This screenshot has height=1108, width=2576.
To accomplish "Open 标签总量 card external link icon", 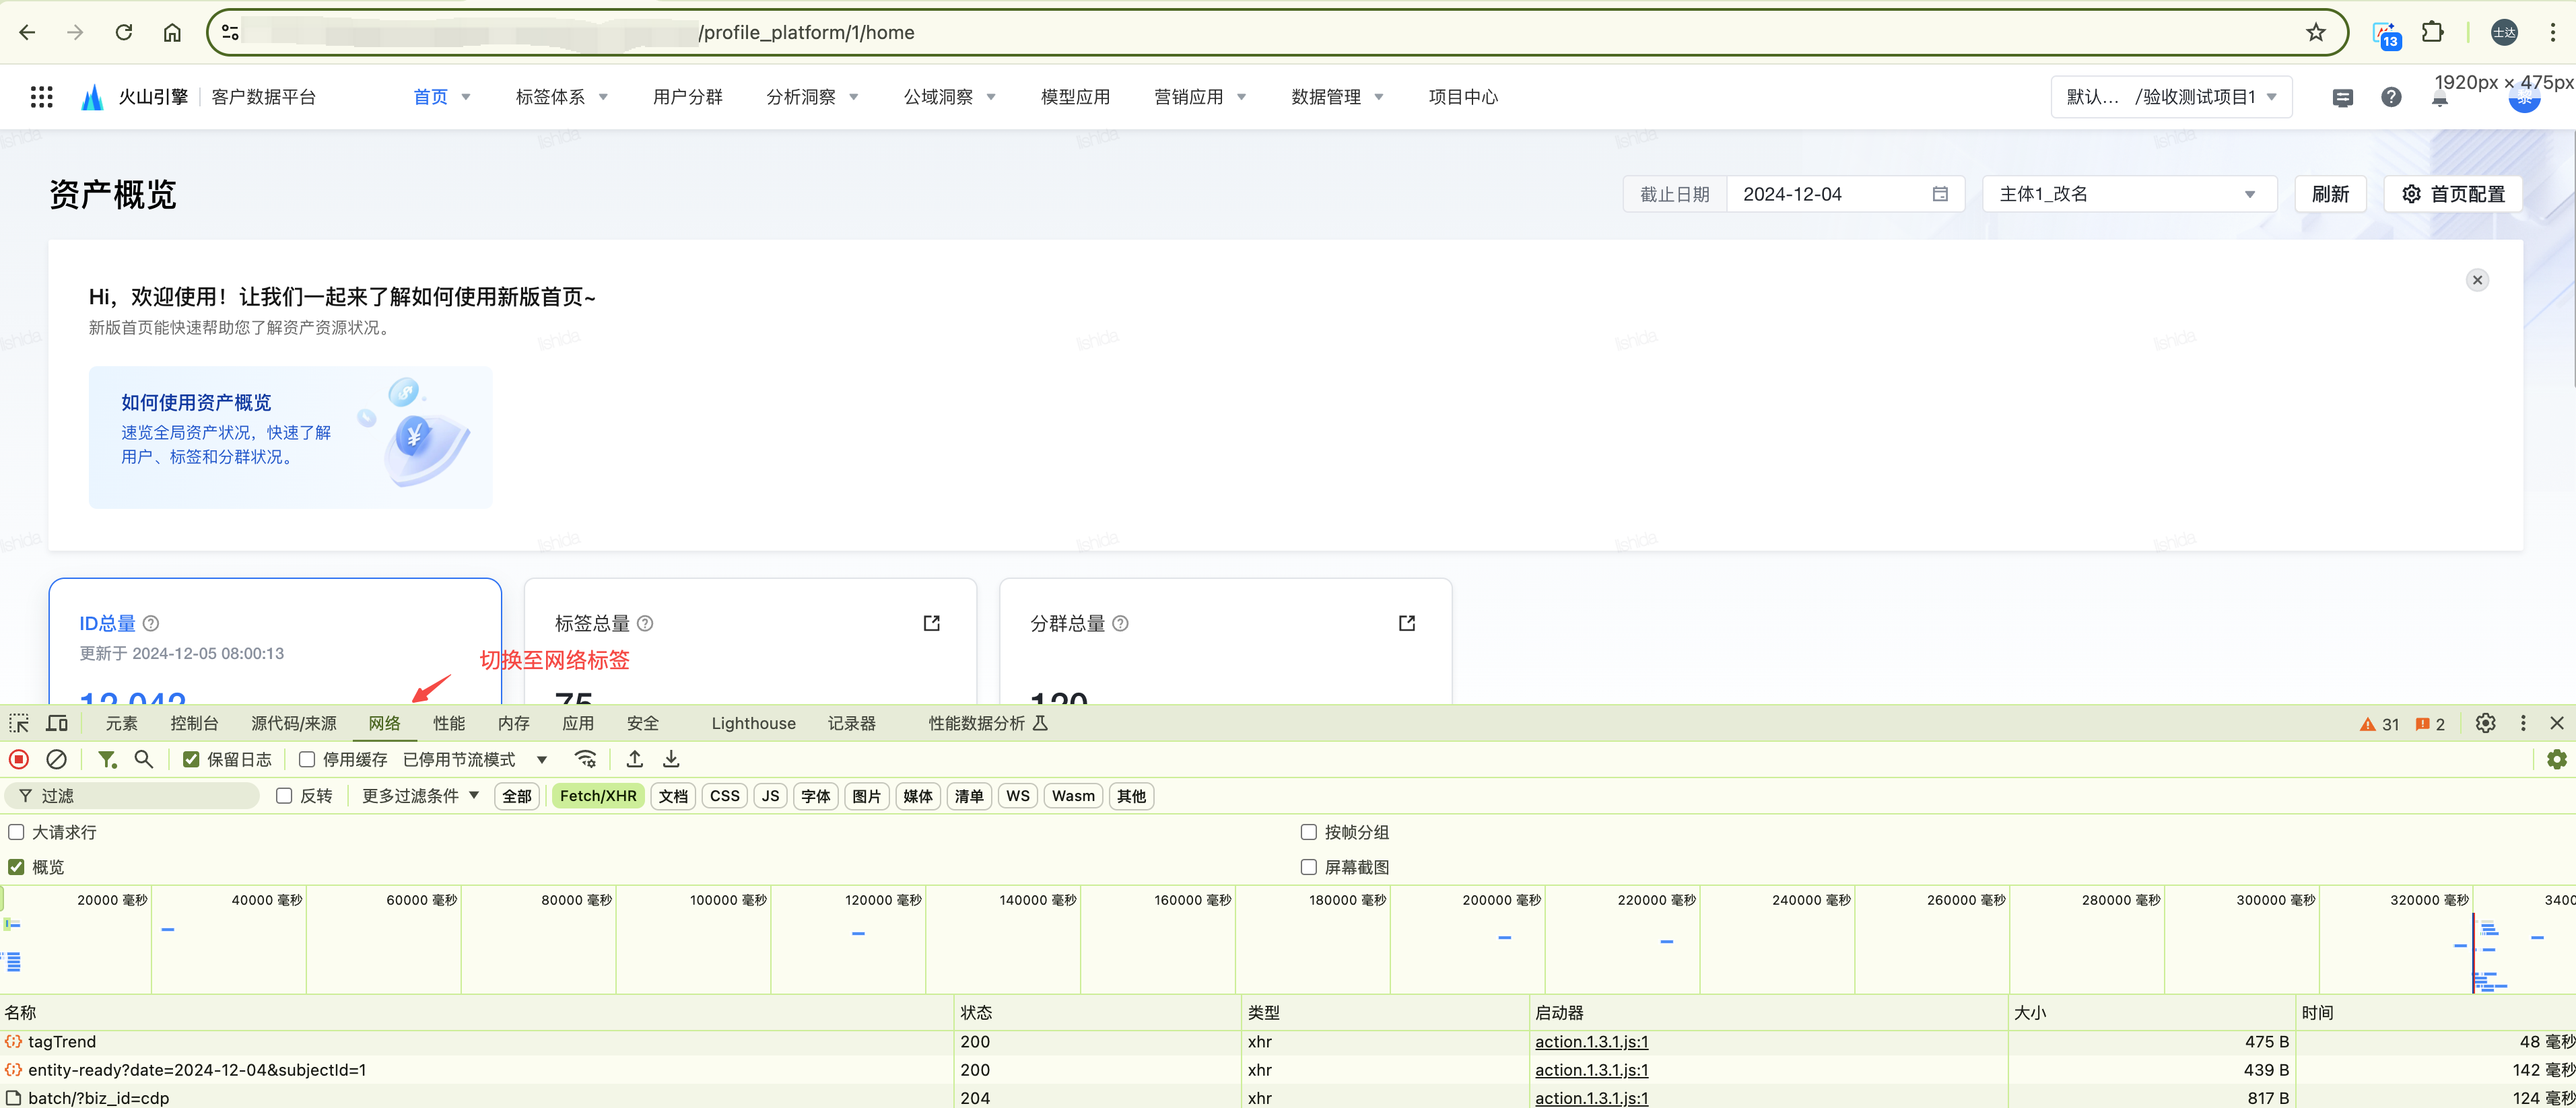I will point(931,623).
